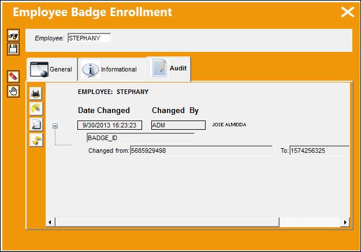Switch to the General tab
Image resolution: width=361 pixels, height=252 pixels.
coord(52,69)
